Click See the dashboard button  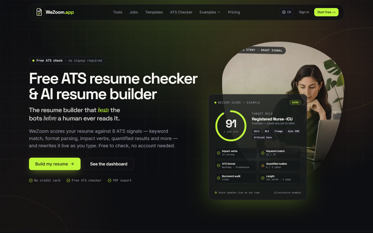[109, 164]
